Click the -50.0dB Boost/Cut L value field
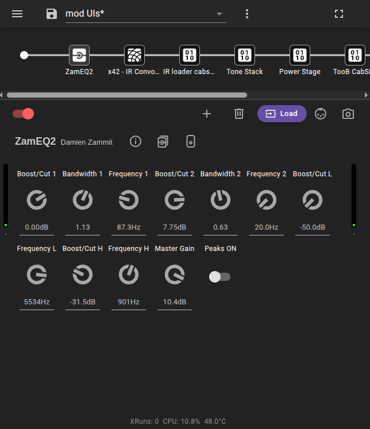 pyautogui.click(x=313, y=227)
